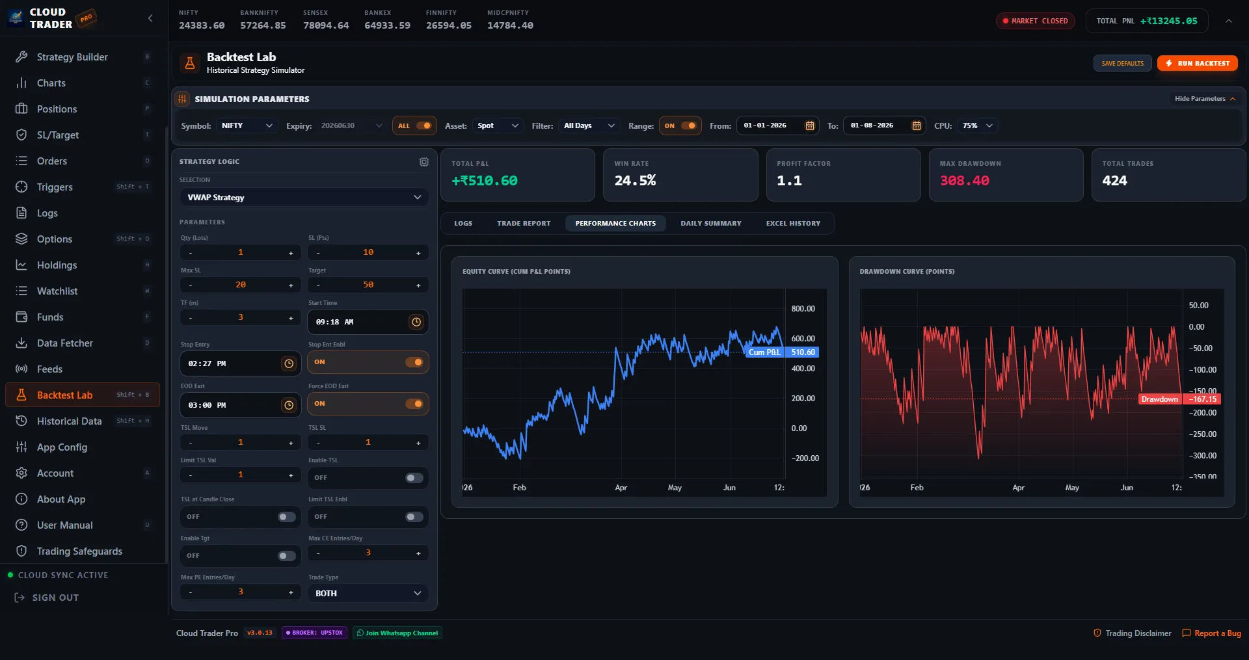Open About App info icon
The image size is (1249, 660).
(21, 499)
